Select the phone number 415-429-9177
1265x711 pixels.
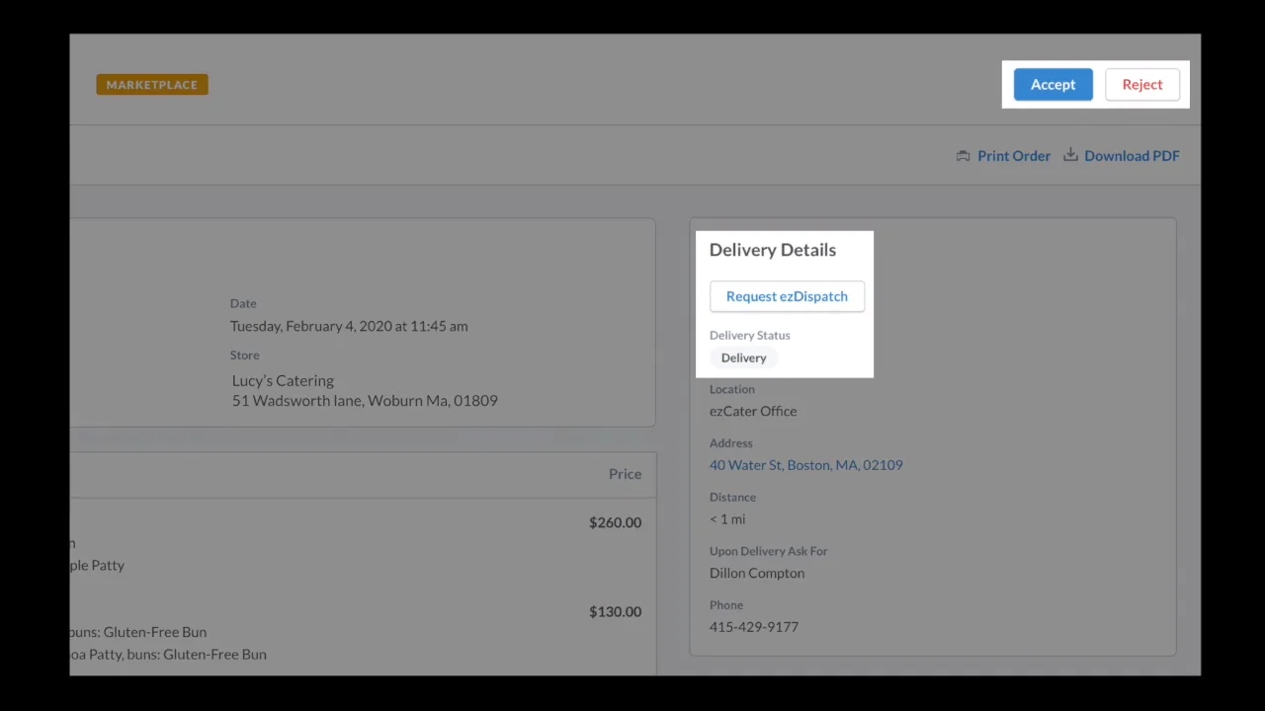(x=754, y=627)
